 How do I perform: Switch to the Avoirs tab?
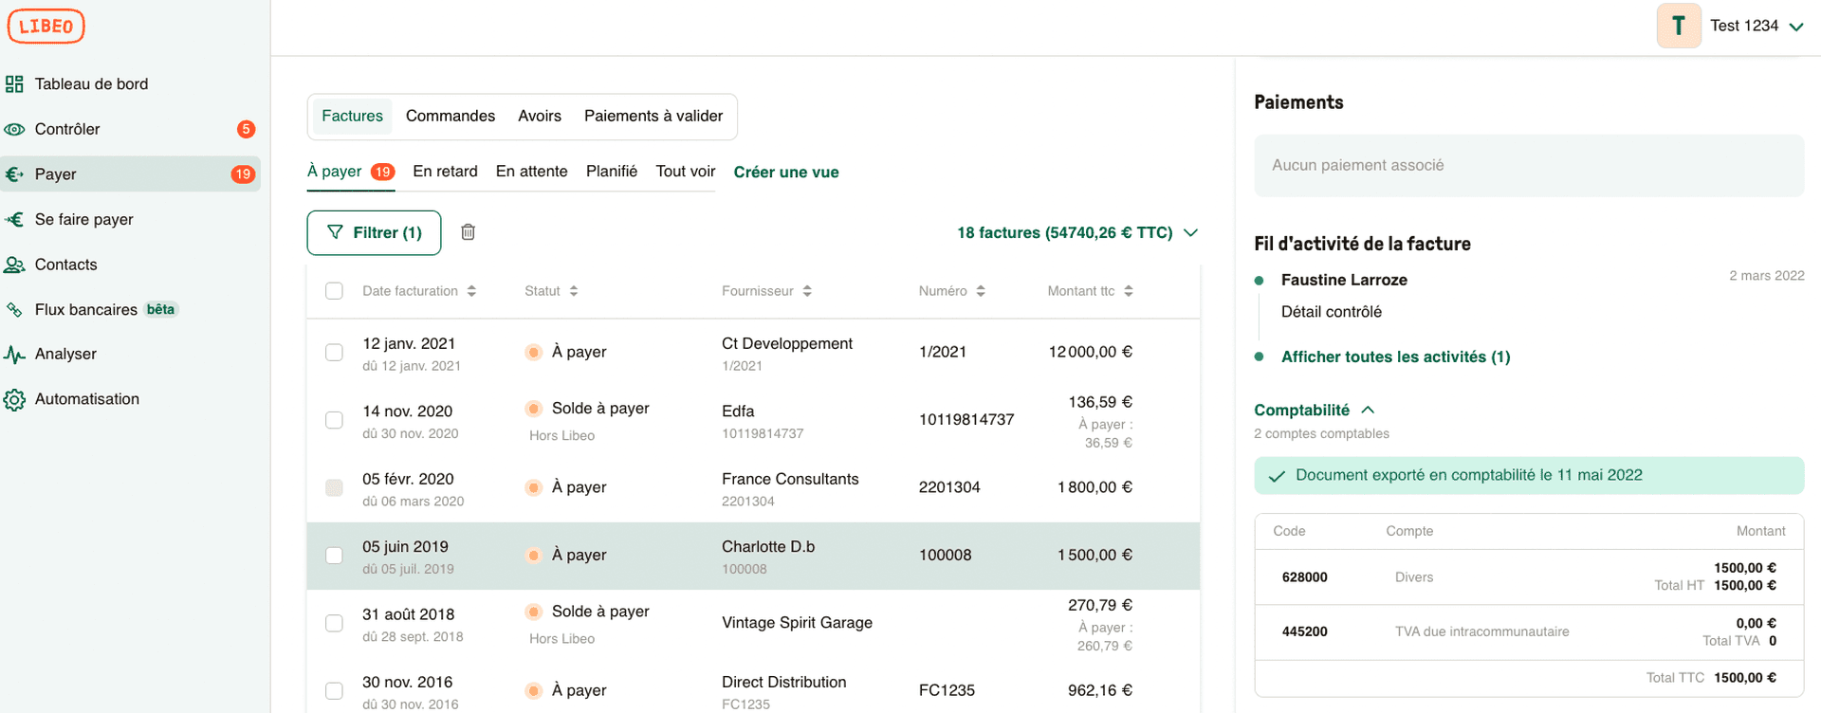pos(540,116)
